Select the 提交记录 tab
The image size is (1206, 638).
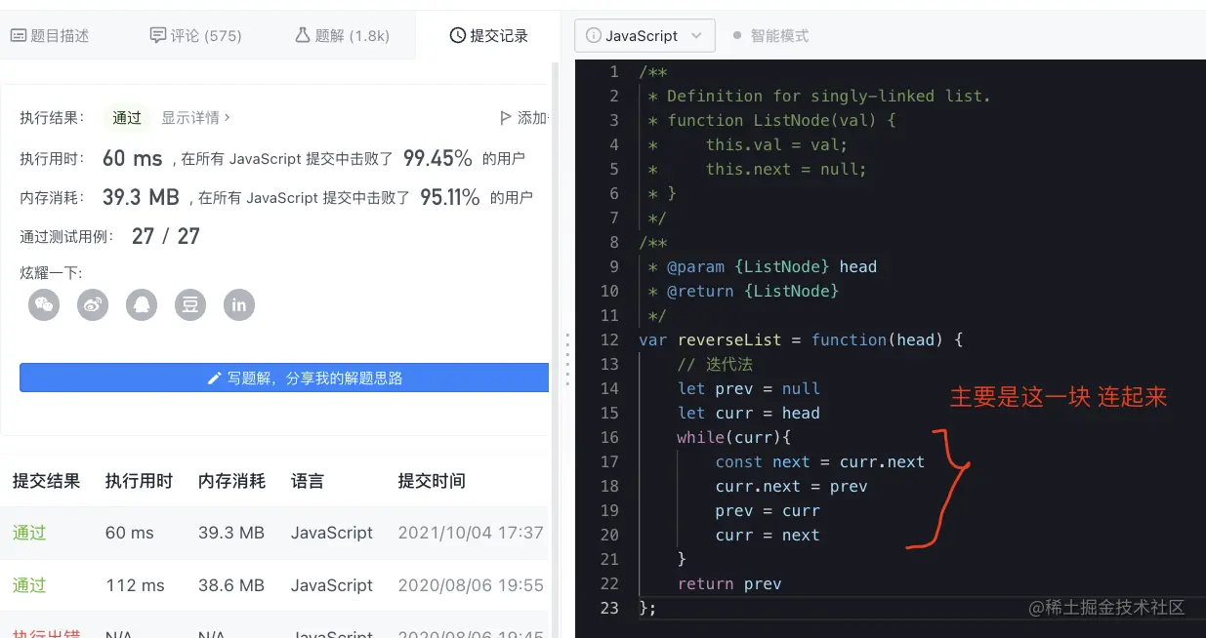coord(488,36)
